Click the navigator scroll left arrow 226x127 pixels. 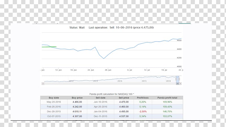[43, 84]
